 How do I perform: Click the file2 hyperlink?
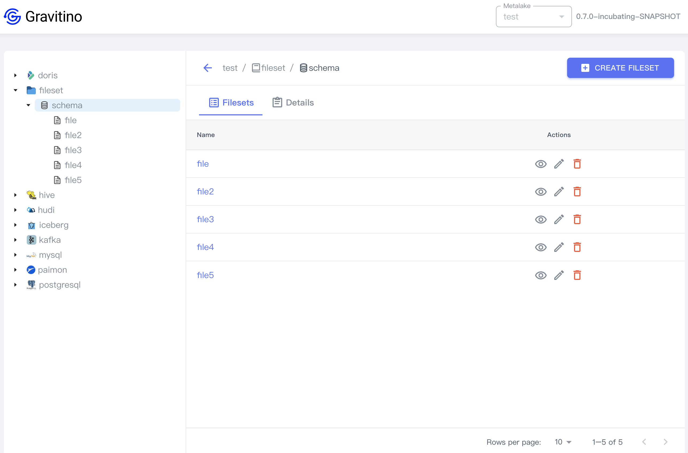click(x=205, y=191)
